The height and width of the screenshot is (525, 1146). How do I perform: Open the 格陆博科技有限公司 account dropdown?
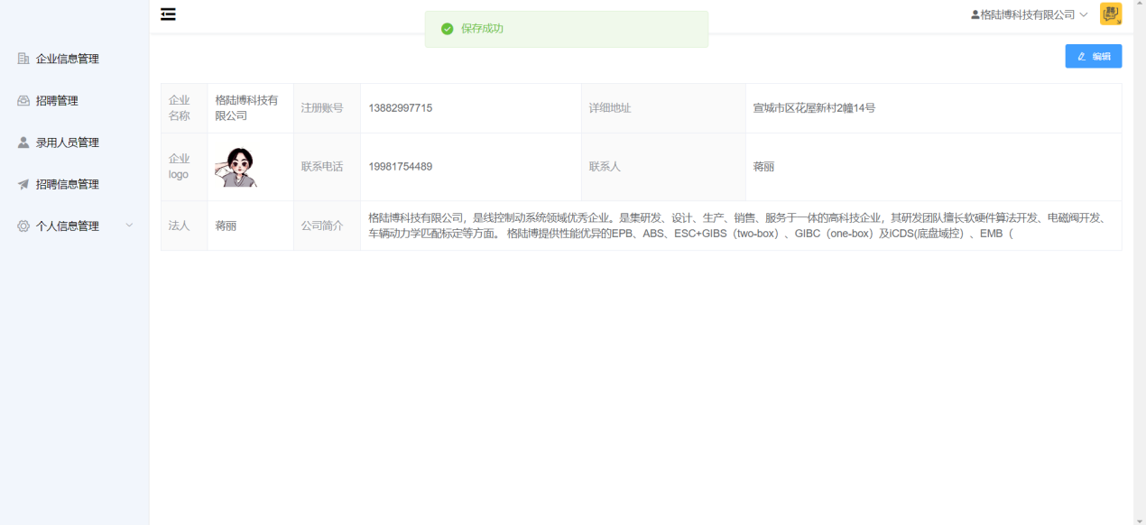(x=1030, y=15)
